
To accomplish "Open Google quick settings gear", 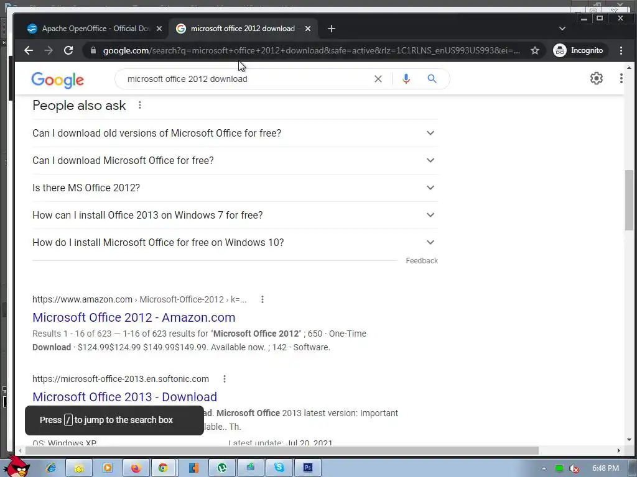I will [x=596, y=78].
